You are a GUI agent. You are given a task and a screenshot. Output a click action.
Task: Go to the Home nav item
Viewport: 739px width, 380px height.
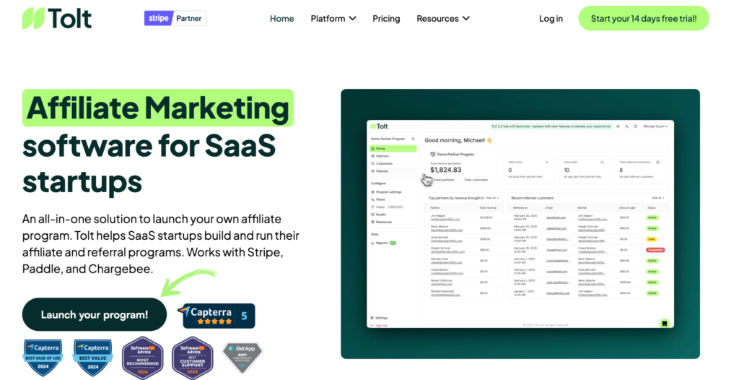click(282, 18)
